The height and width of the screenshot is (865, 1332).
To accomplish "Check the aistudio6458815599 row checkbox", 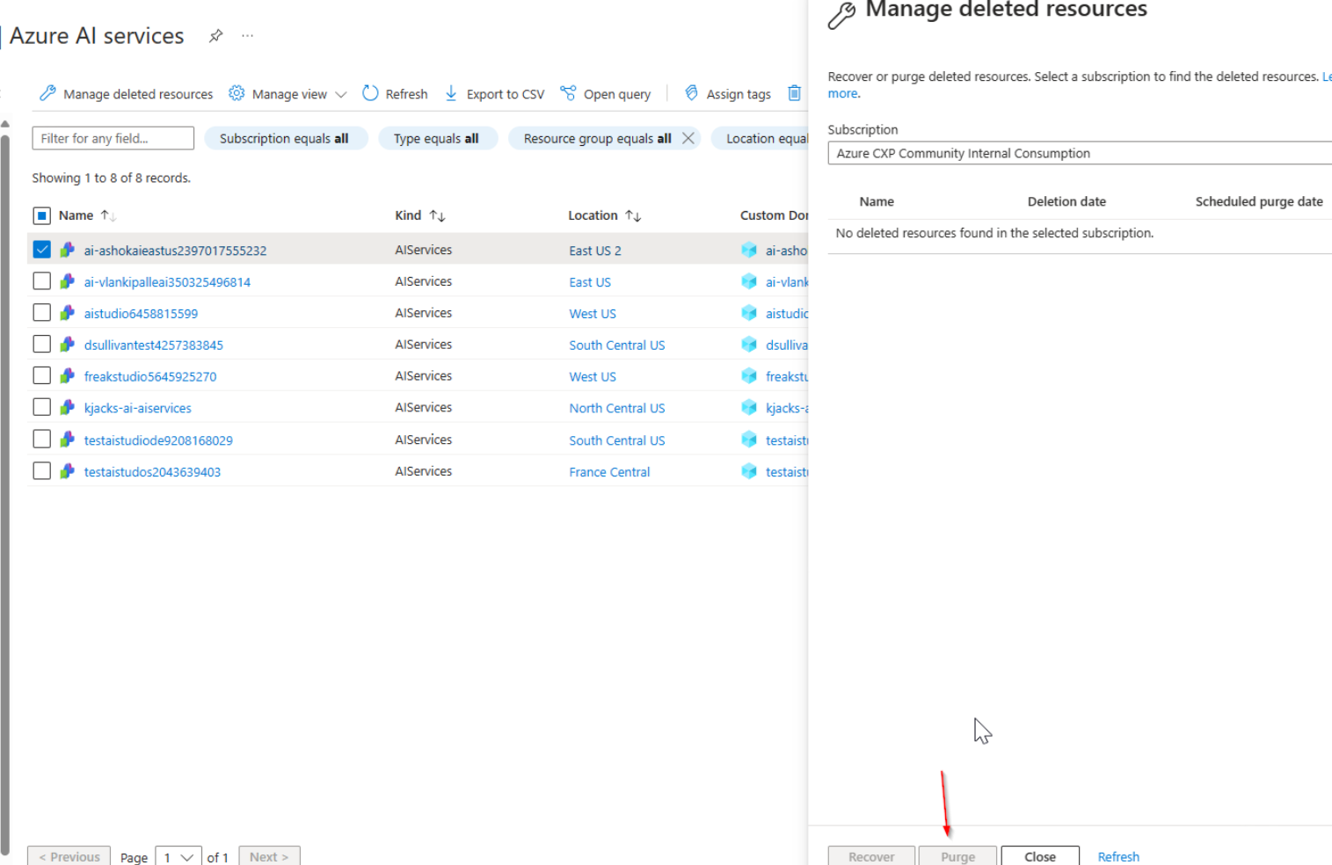I will [41, 313].
